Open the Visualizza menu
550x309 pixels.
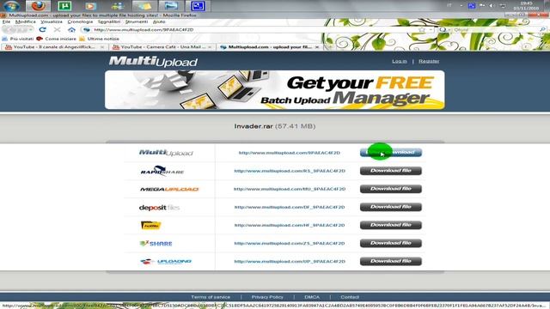[x=52, y=21]
